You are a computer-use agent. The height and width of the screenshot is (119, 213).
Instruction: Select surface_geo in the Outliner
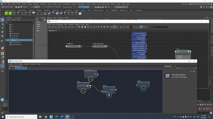15,36
